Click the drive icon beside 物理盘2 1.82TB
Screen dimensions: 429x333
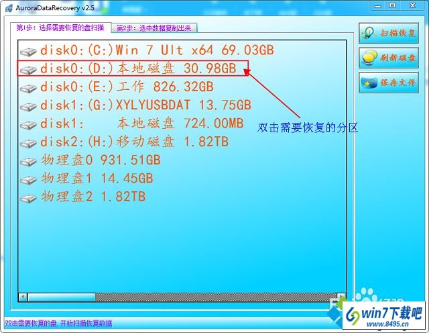[x=28, y=199]
